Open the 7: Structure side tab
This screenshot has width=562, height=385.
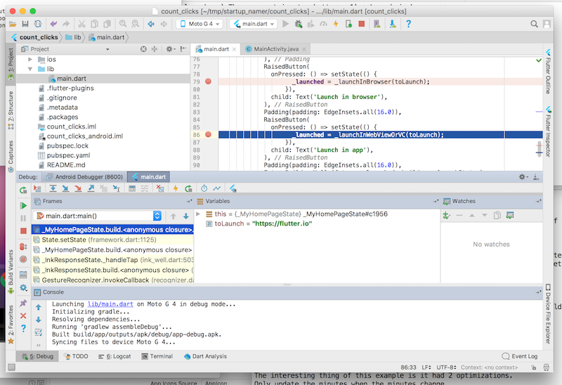(x=11, y=110)
